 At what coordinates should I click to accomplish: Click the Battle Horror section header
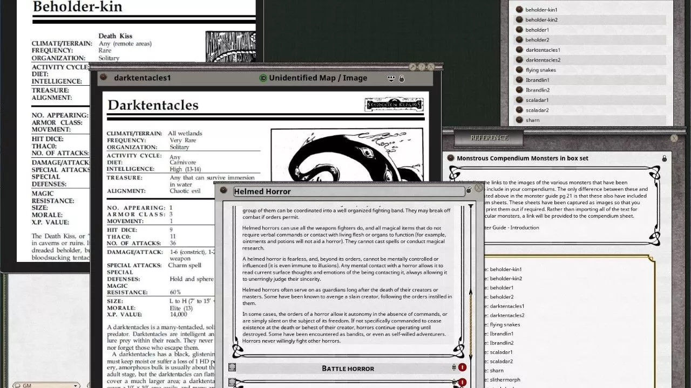[348, 368]
